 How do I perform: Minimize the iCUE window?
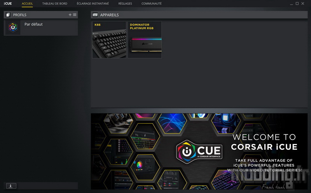(x=291, y=4)
